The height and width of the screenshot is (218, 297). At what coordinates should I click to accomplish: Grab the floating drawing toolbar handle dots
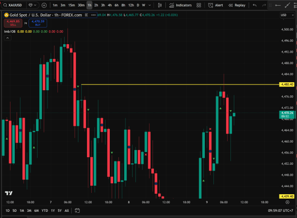[270, 5]
